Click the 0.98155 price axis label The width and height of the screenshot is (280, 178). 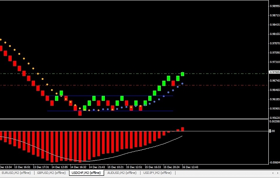(x=275, y=34)
